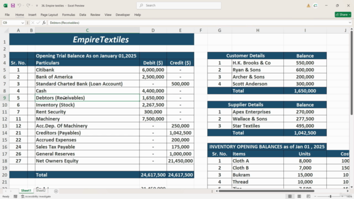Select row 9 header
The image size is (354, 199).
click(x=4, y=98)
